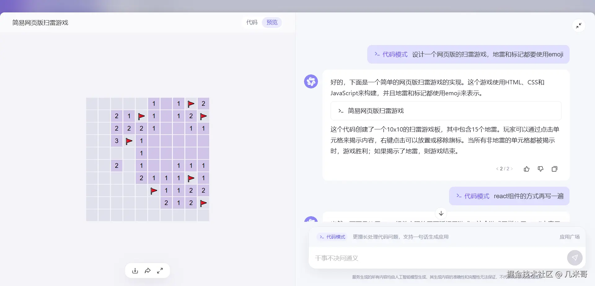Click the flag in the top board row
This screenshot has width=595, height=286.
(x=191, y=104)
